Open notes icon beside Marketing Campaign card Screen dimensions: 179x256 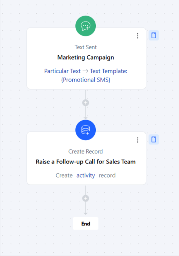coord(154,35)
